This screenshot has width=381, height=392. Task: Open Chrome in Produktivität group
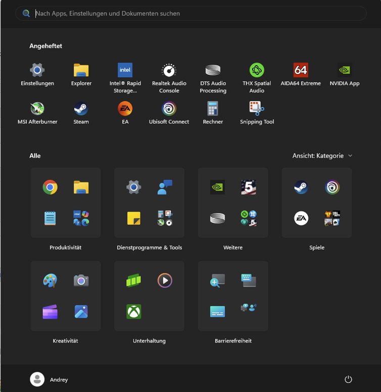pyautogui.click(x=50, y=187)
